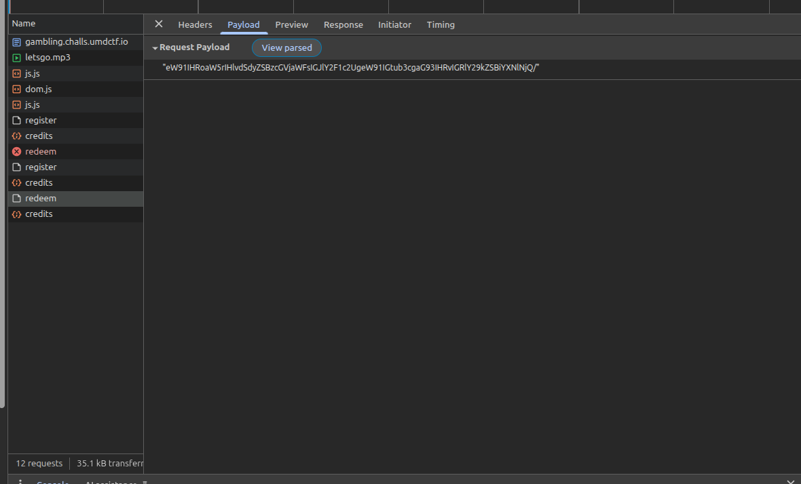Click the document icon beside gambling.challs.umdctf.io
This screenshot has height=484, width=801.
click(x=17, y=42)
